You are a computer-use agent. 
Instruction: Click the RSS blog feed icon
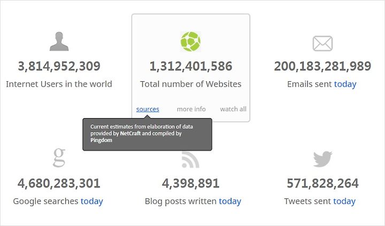190,160
